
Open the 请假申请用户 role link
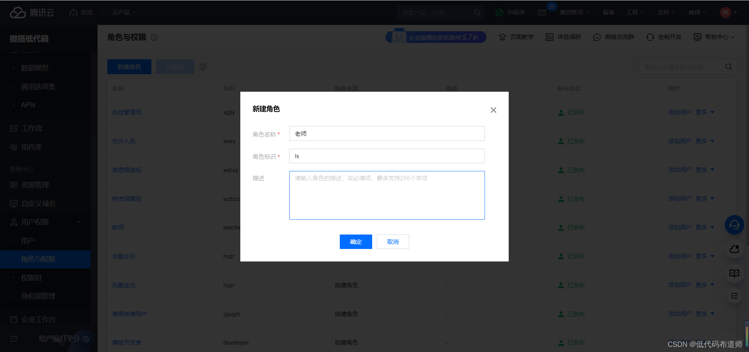point(130,314)
